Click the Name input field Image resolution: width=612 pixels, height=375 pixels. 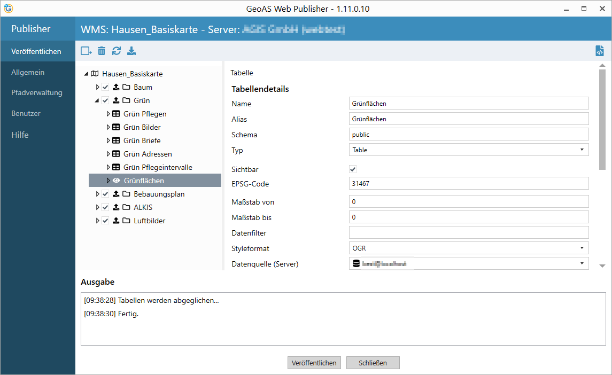pyautogui.click(x=469, y=103)
